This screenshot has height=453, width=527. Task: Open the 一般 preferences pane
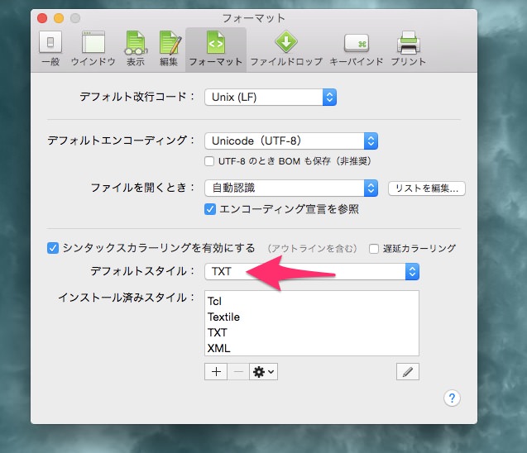point(50,49)
